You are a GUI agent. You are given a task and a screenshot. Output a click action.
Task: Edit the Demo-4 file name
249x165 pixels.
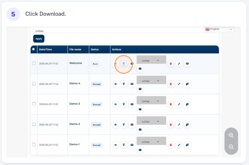[179, 84]
